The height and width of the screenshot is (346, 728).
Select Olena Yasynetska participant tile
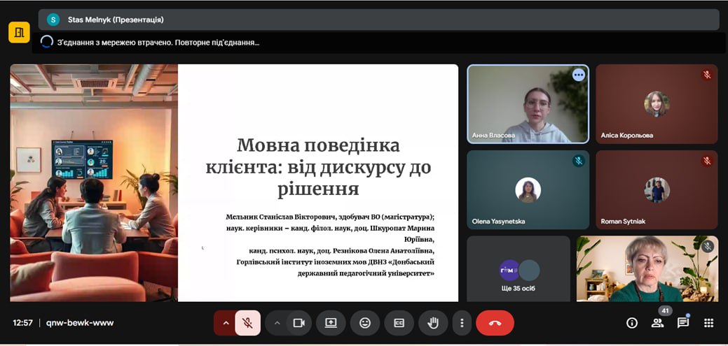tap(528, 189)
